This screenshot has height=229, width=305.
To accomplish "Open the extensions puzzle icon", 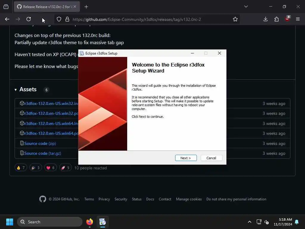I will coord(276,19).
